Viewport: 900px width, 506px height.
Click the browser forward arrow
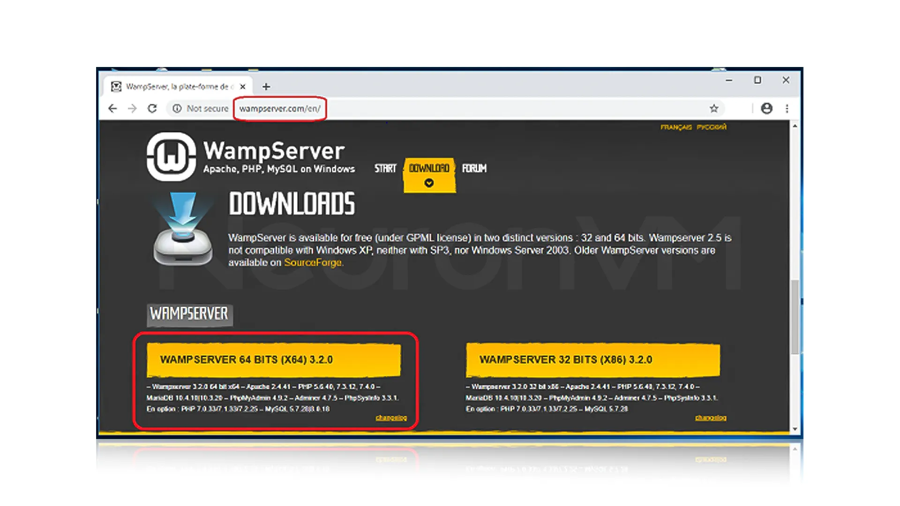click(x=132, y=109)
